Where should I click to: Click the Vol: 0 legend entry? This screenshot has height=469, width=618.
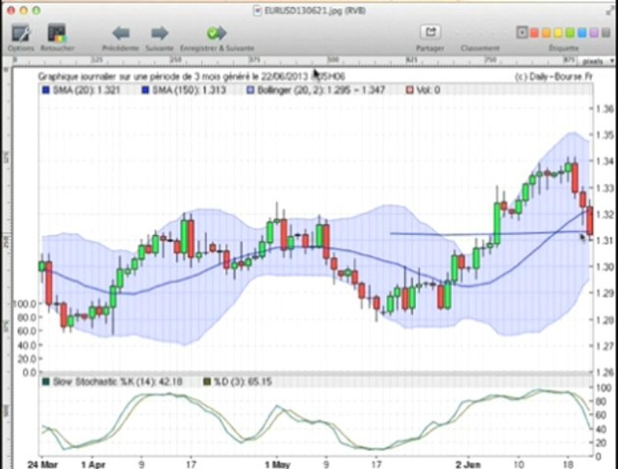point(423,90)
